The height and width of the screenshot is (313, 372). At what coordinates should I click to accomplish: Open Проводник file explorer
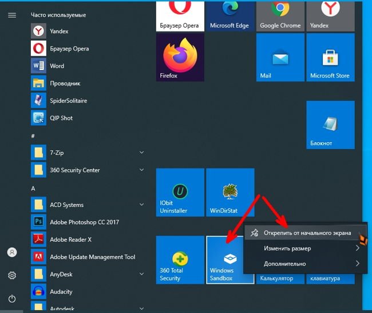tap(88, 83)
